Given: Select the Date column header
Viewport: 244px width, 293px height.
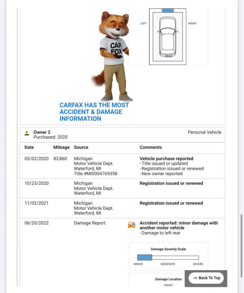Looking at the screenshot, I should 29,147.
